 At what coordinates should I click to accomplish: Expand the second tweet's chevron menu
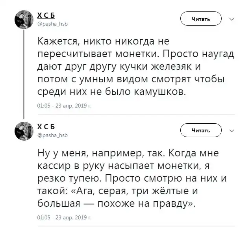[231, 130]
